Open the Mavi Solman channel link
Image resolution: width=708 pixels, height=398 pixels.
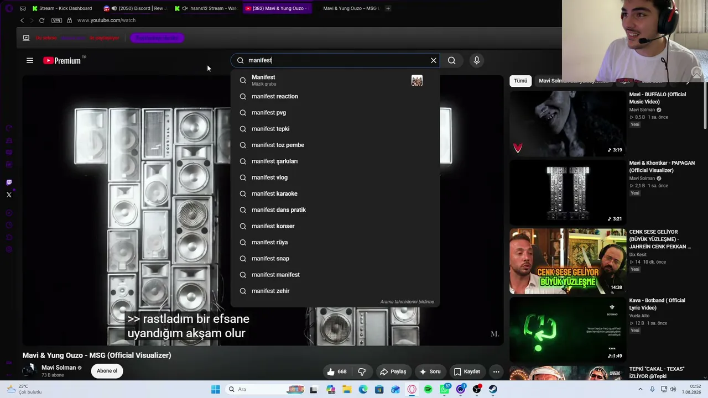(x=59, y=368)
